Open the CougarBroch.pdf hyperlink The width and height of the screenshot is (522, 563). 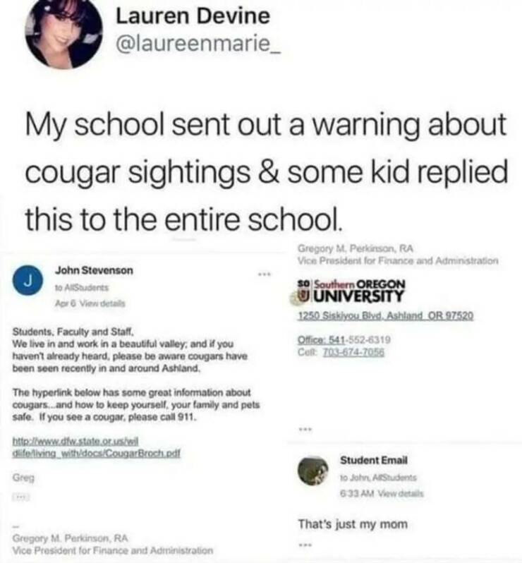(x=96, y=447)
